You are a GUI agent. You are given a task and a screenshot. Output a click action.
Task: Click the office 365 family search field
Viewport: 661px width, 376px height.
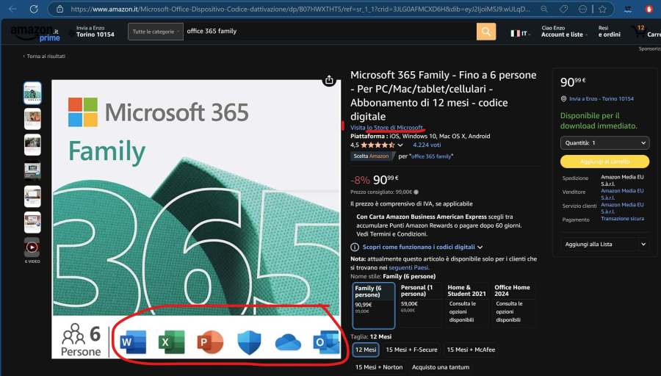click(x=327, y=32)
